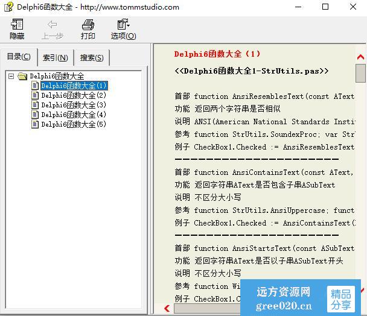Click page icon beside Delphi6函数大全(4)
The image size is (367, 316).
pyautogui.click(x=35, y=115)
